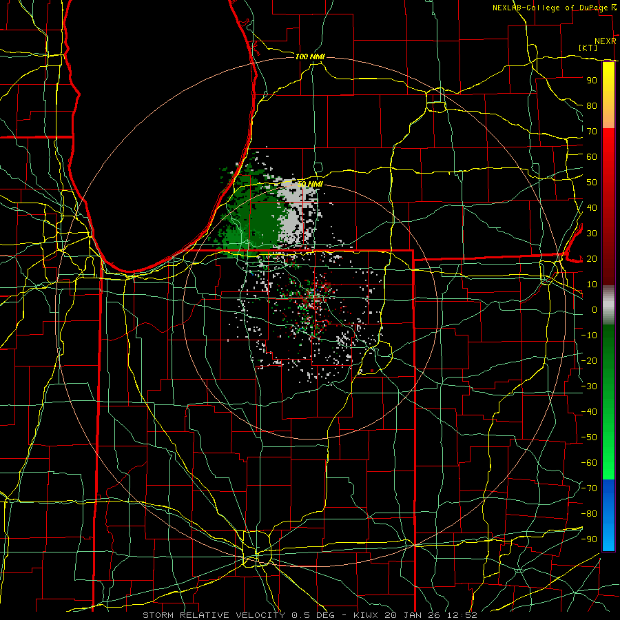
Task: Click the 50 value on the velocity scale
Action: [x=592, y=183]
